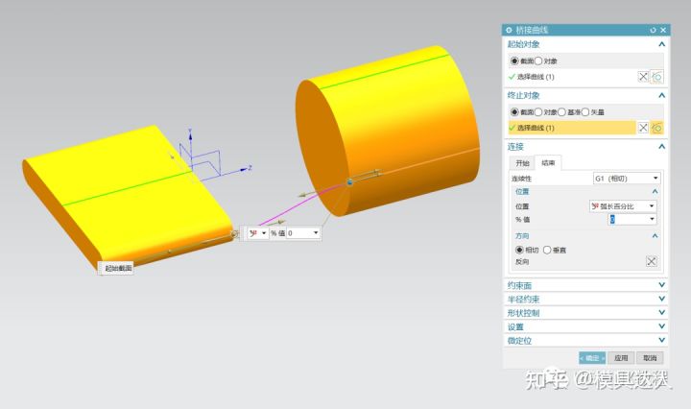Switch to the 开始 tab
The image size is (691, 409).
click(x=522, y=163)
